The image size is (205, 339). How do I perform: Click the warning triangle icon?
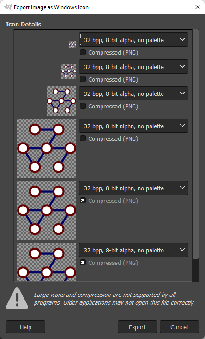[17, 298]
